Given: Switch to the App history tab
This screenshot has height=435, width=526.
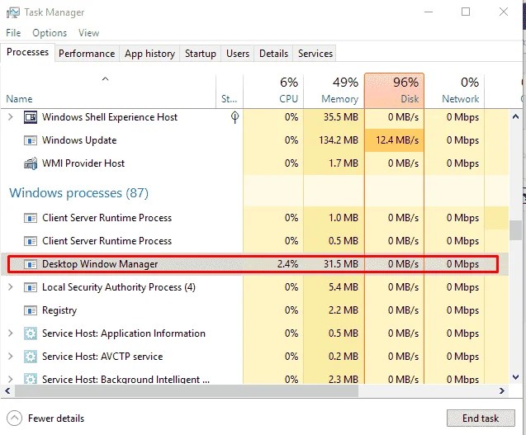Looking at the screenshot, I should (x=150, y=54).
